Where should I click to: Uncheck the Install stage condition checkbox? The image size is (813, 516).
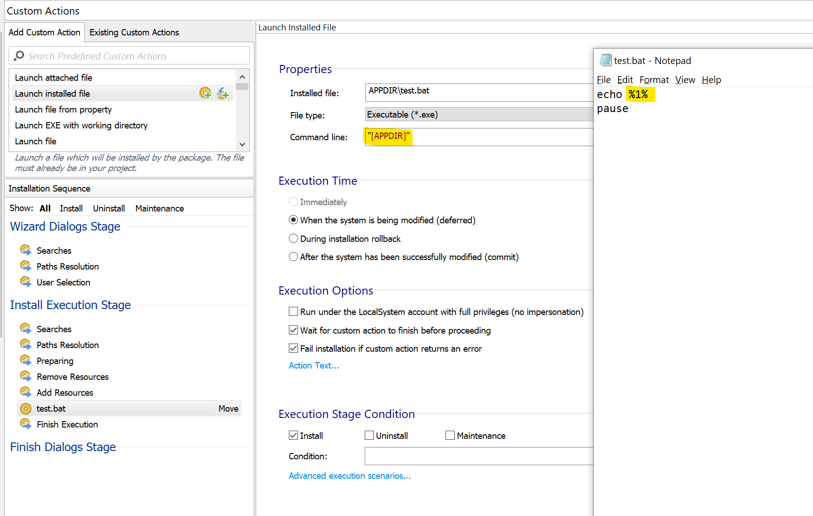293,435
